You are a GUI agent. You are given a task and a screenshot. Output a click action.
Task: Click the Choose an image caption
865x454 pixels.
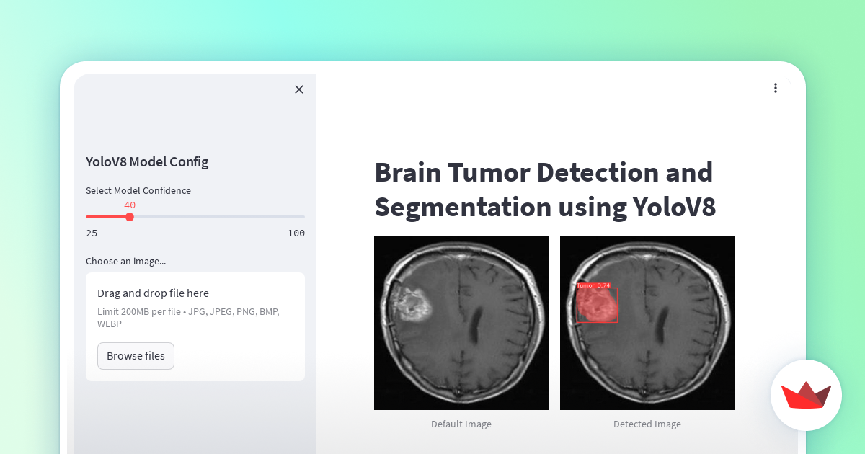pos(126,261)
